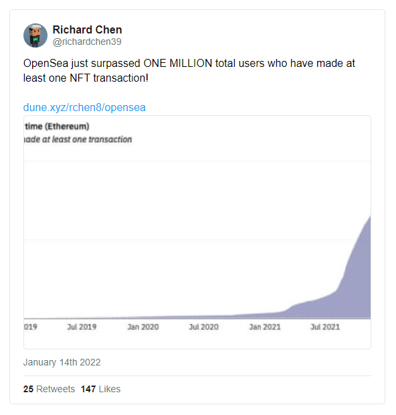Click the 25 Retweets count

pyautogui.click(x=50, y=389)
